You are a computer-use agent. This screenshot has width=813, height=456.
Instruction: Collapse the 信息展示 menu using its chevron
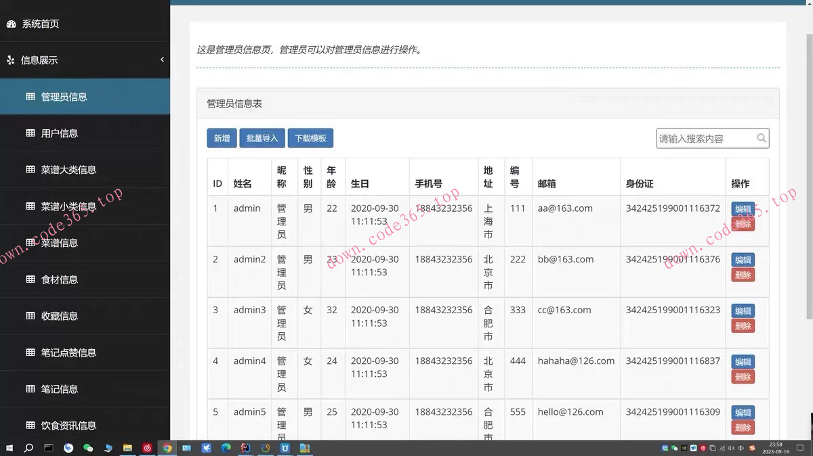tap(162, 60)
